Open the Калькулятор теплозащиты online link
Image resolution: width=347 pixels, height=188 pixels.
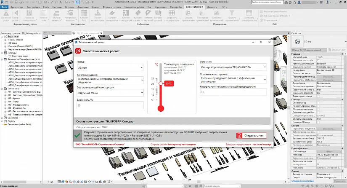tap(182, 144)
